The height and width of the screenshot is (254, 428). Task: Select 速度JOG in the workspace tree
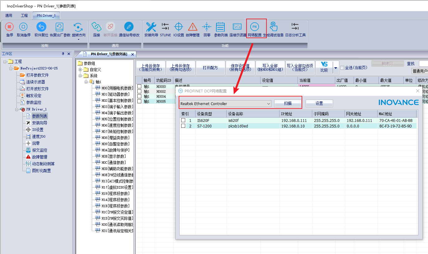tap(39, 136)
